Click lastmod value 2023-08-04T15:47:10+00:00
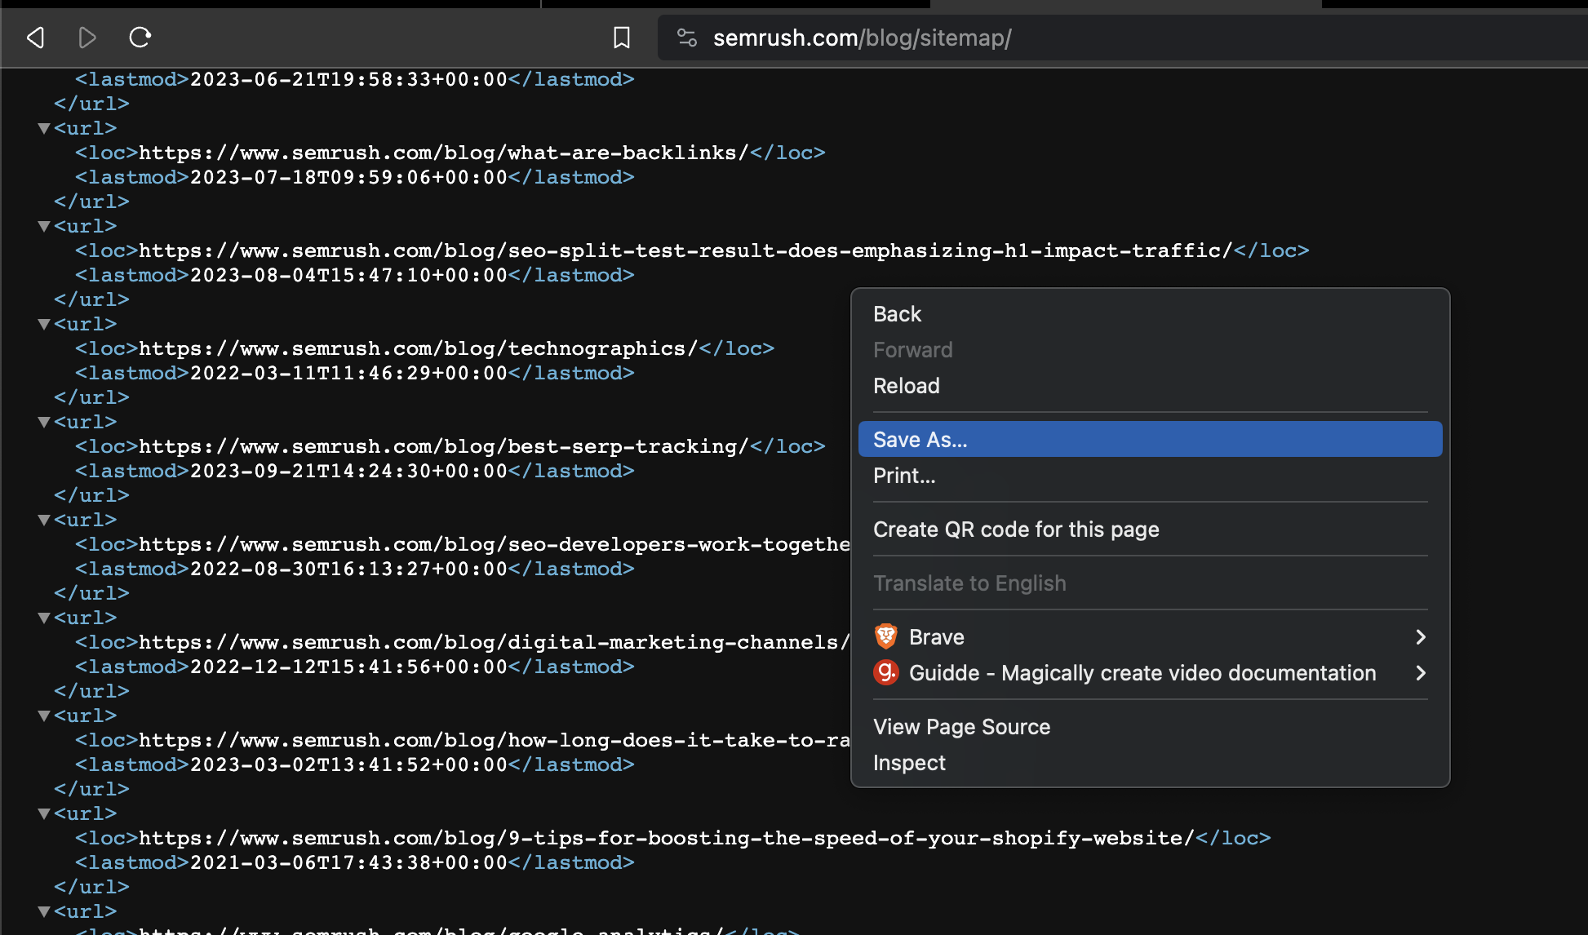This screenshot has height=935, width=1588. [x=348, y=275]
